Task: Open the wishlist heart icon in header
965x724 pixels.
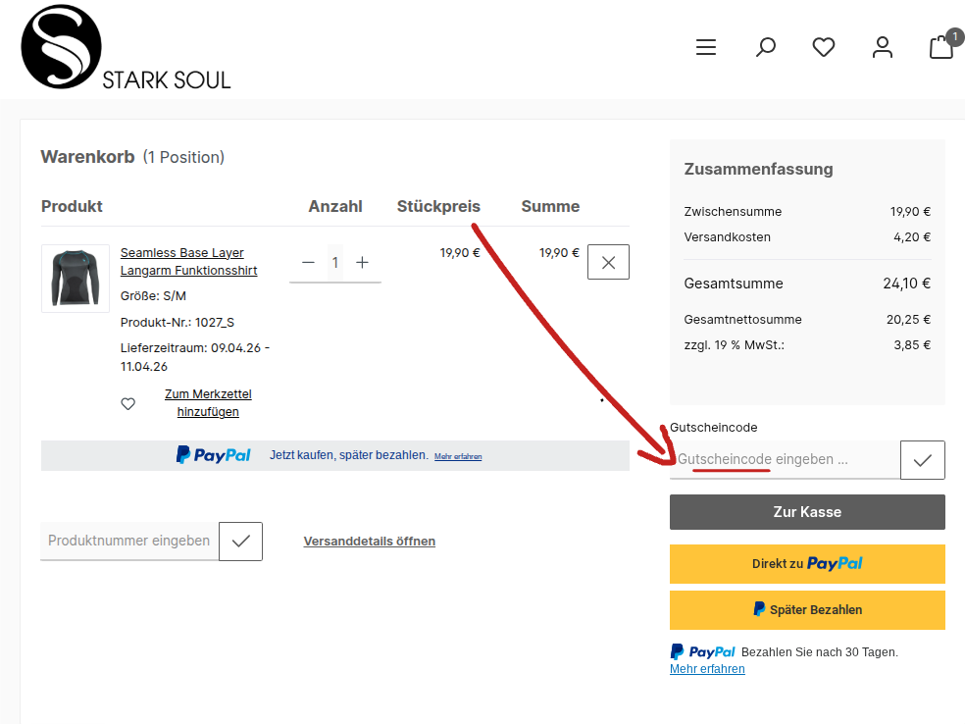Action: [824, 47]
